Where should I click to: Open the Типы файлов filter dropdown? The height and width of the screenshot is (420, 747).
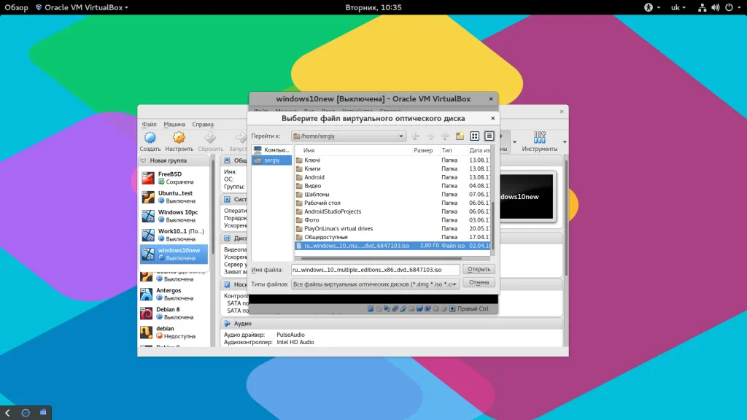[x=376, y=284]
